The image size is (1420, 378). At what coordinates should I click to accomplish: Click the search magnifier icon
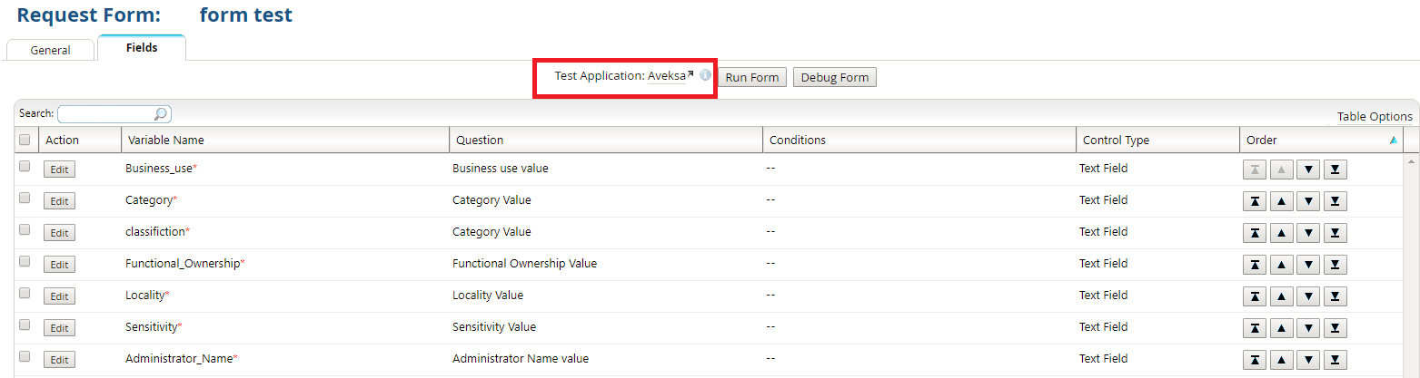[161, 114]
